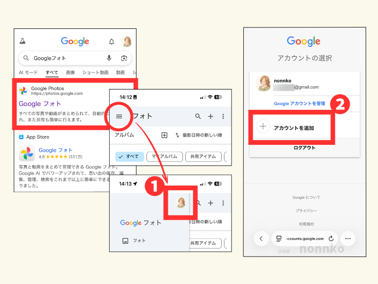
Task: Tap the Labs flask icon beside the Google logo
Action: [22, 42]
